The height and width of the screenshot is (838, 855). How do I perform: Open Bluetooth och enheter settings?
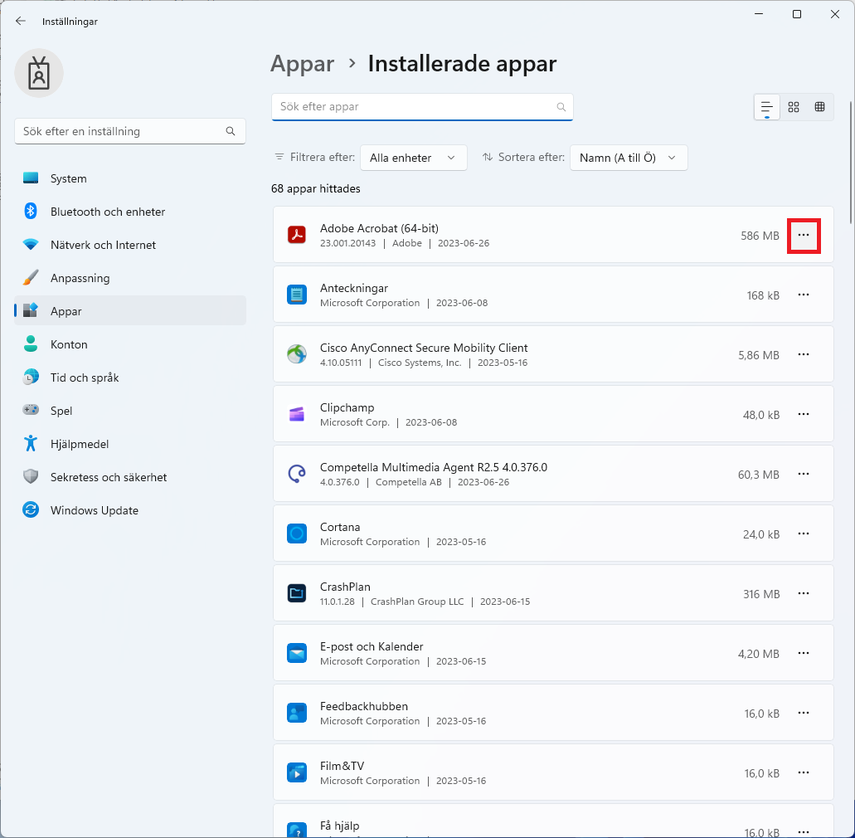point(129,212)
